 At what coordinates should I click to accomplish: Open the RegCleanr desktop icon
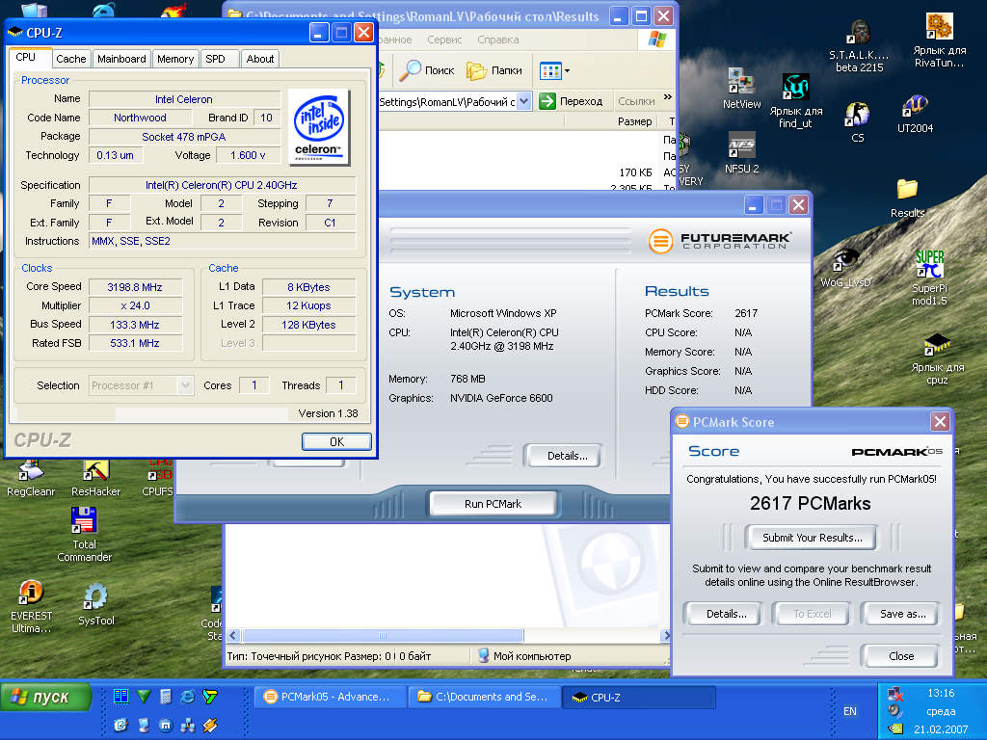(30, 480)
